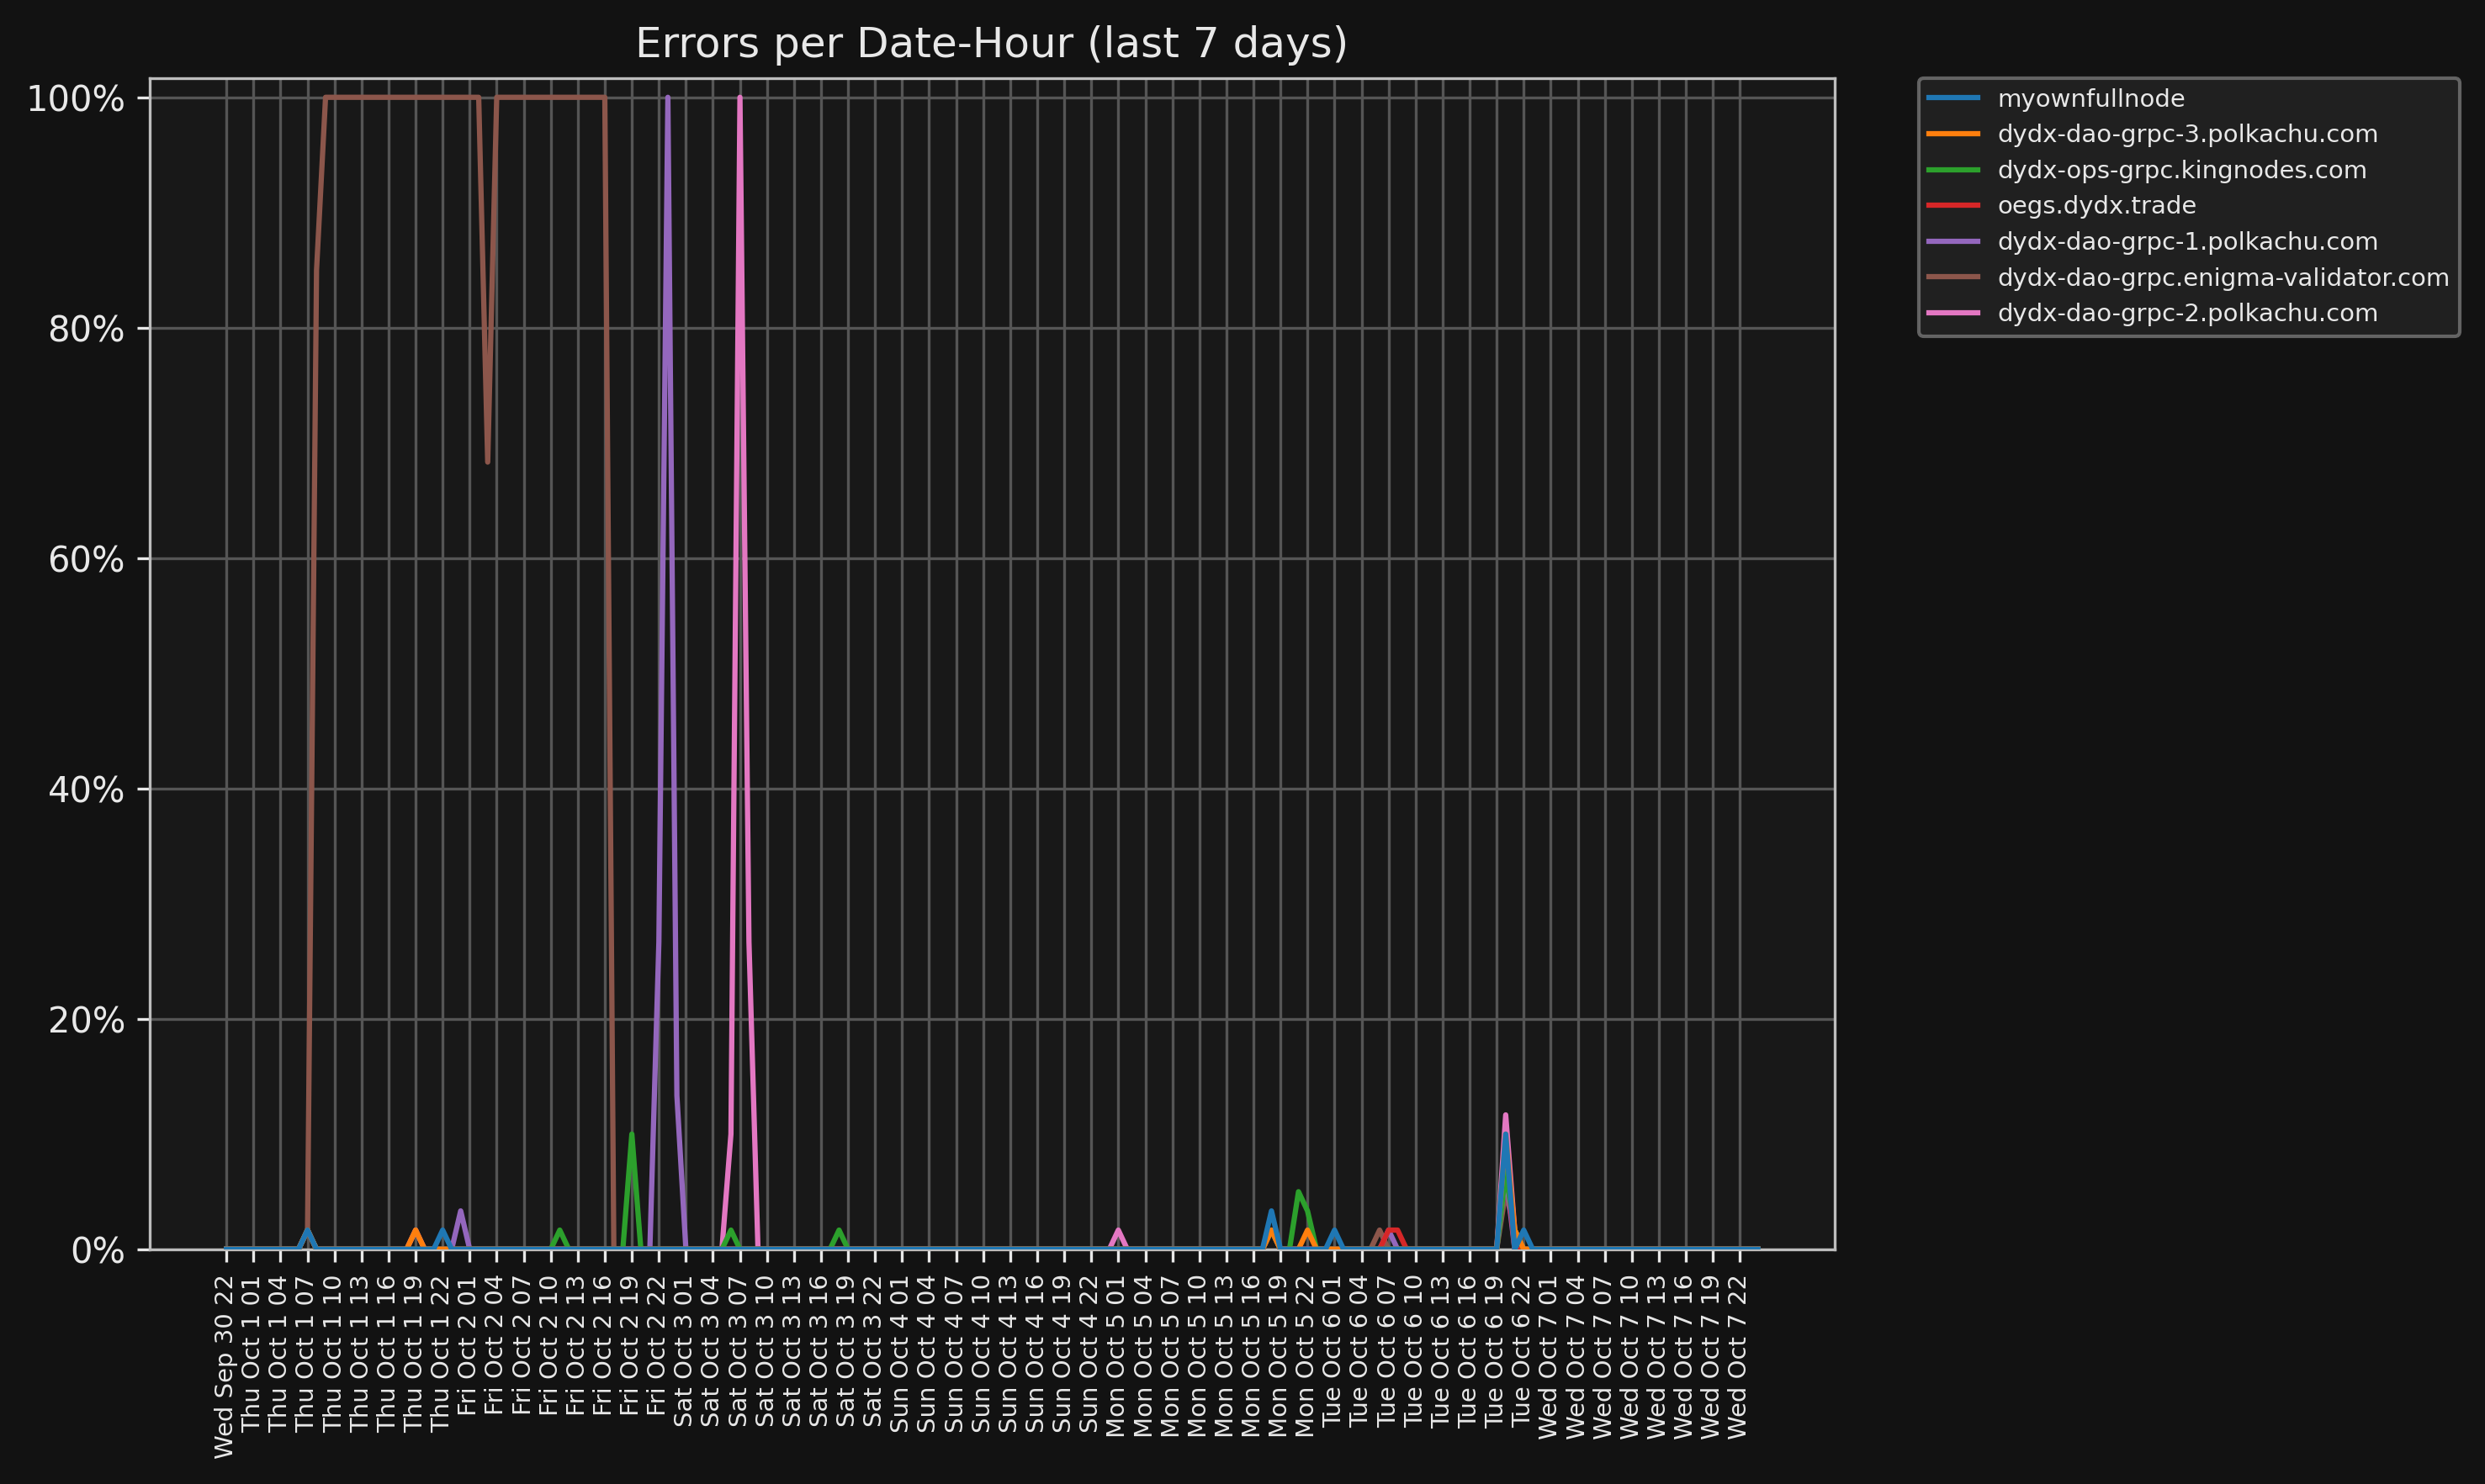Click the pink grpc-2 spike peak at 100%
This screenshot has height=1484, width=2485.
click(x=739, y=98)
